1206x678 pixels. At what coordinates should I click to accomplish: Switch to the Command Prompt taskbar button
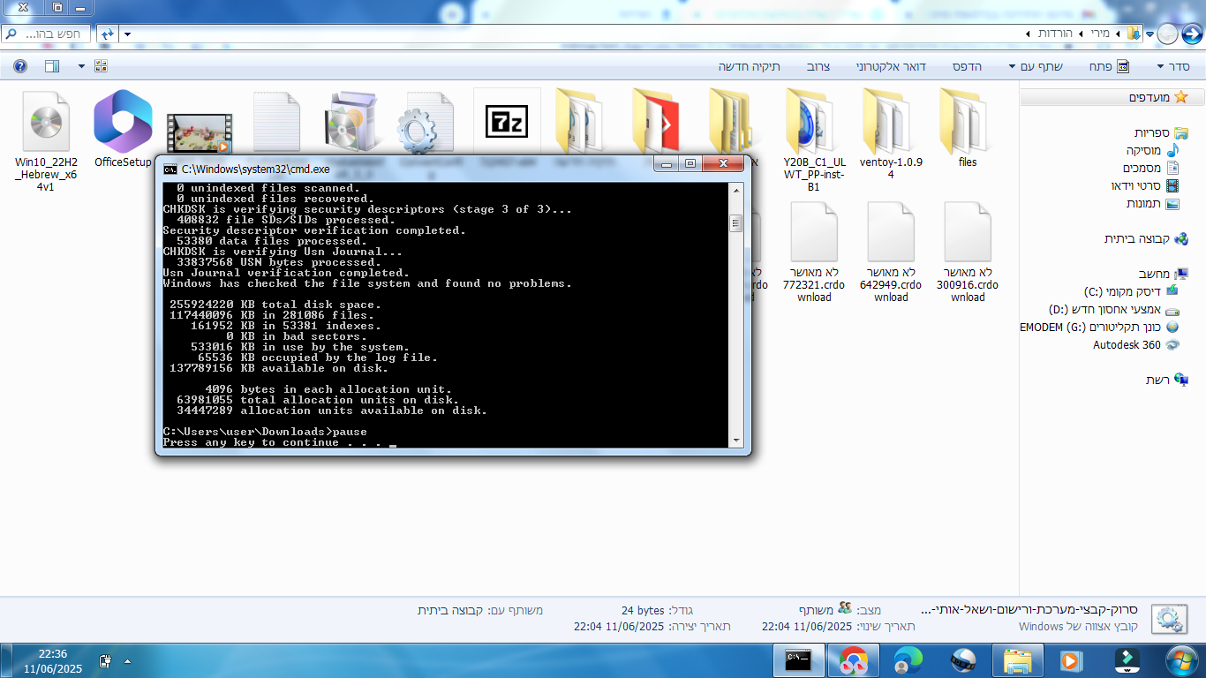click(798, 659)
